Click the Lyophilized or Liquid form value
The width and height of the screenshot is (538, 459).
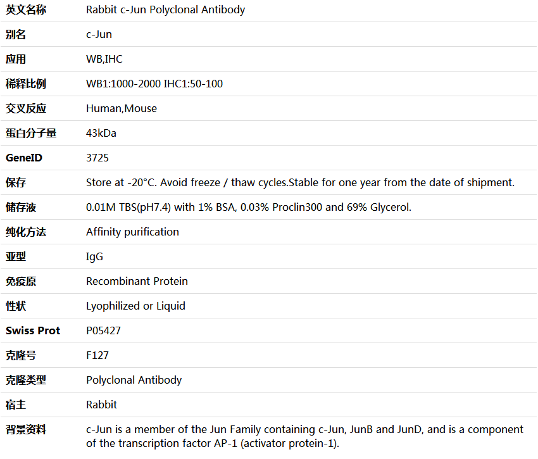tap(135, 306)
